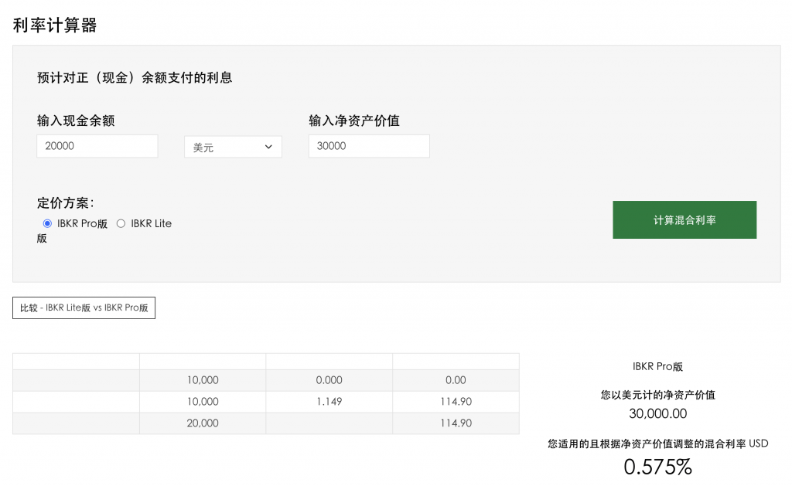
Task: Click the table row with 0.000 rate
Action: [329, 379]
